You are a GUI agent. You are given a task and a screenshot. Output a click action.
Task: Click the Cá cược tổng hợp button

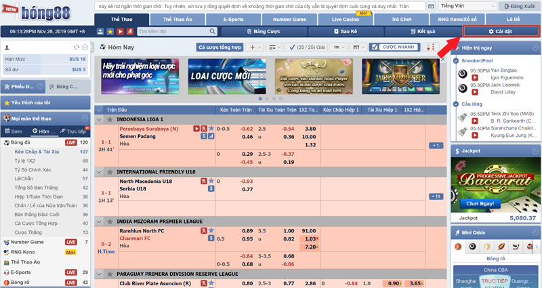220,47
